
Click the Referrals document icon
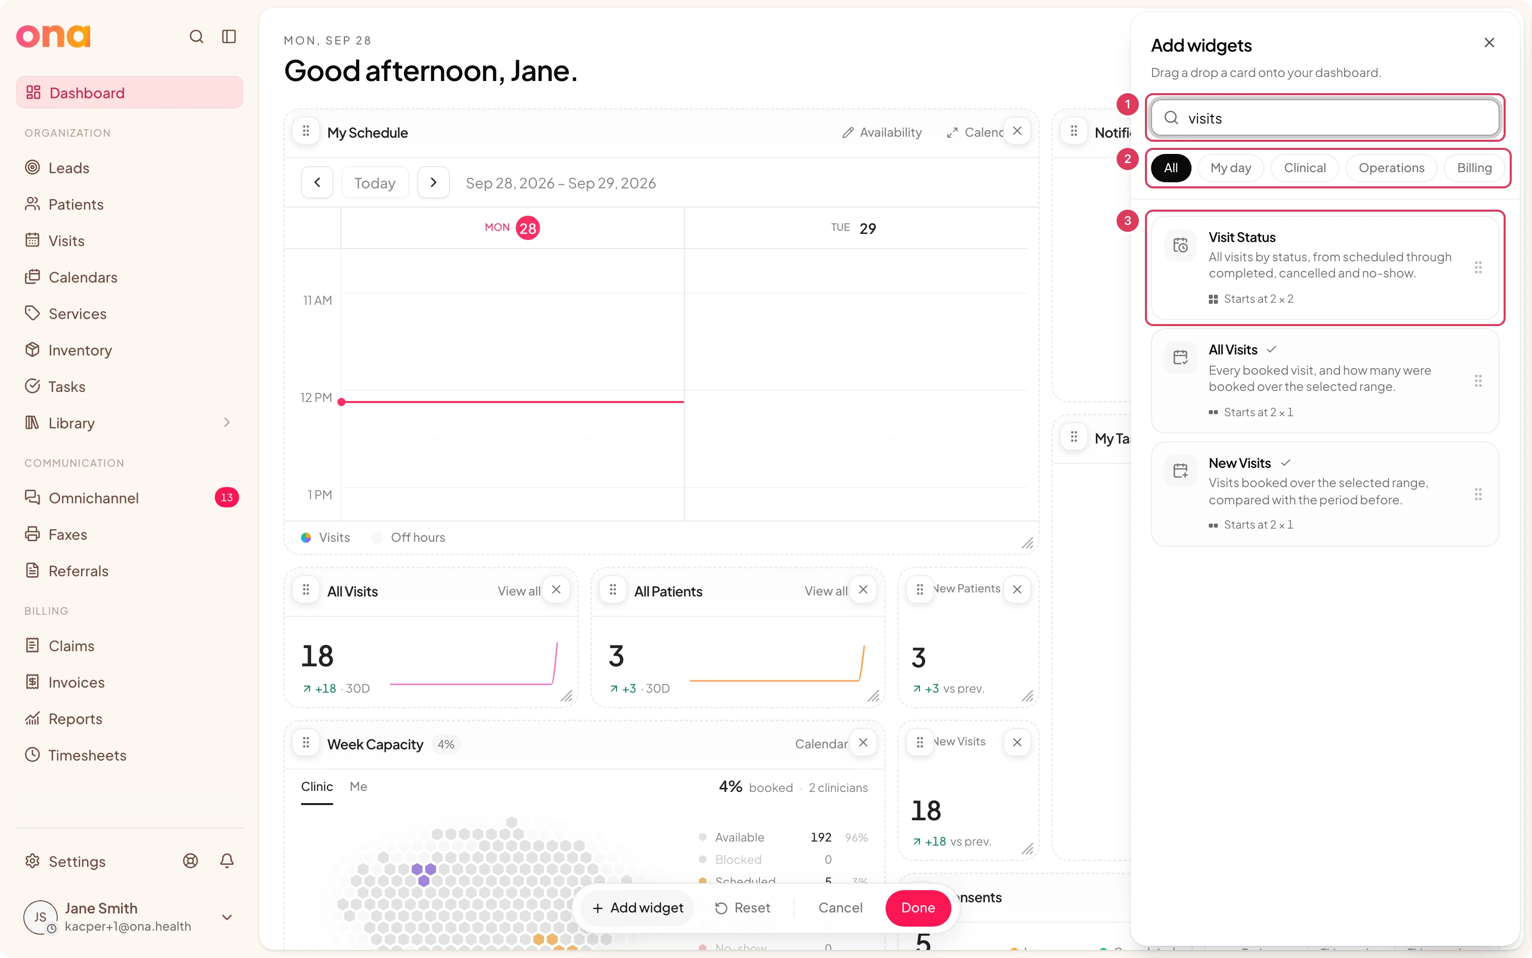click(32, 570)
